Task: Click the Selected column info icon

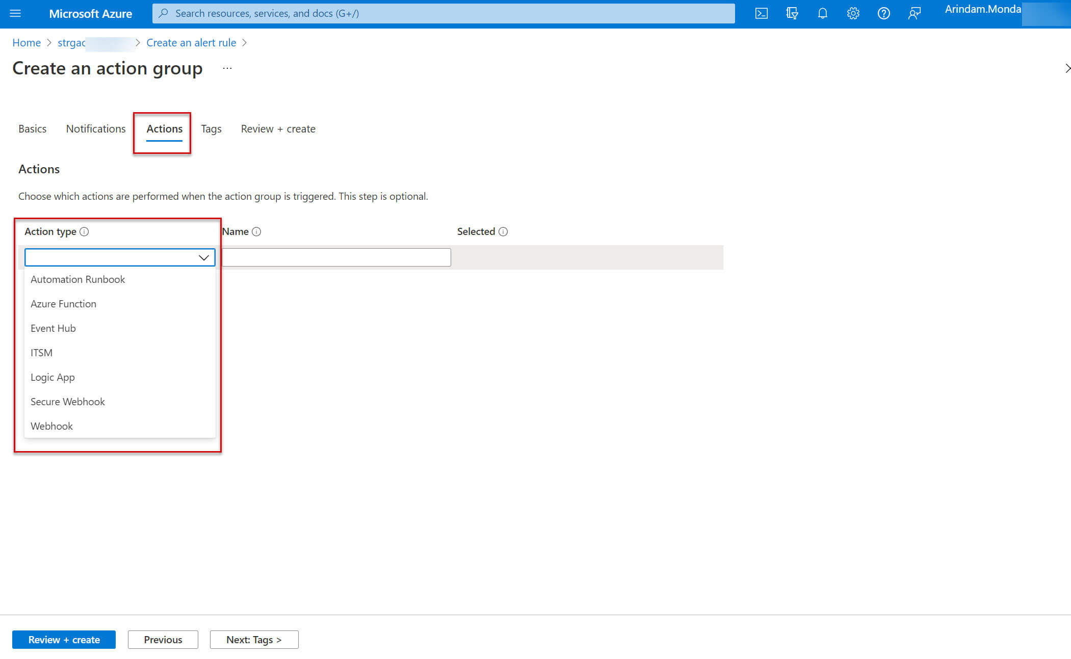Action: [x=503, y=231]
